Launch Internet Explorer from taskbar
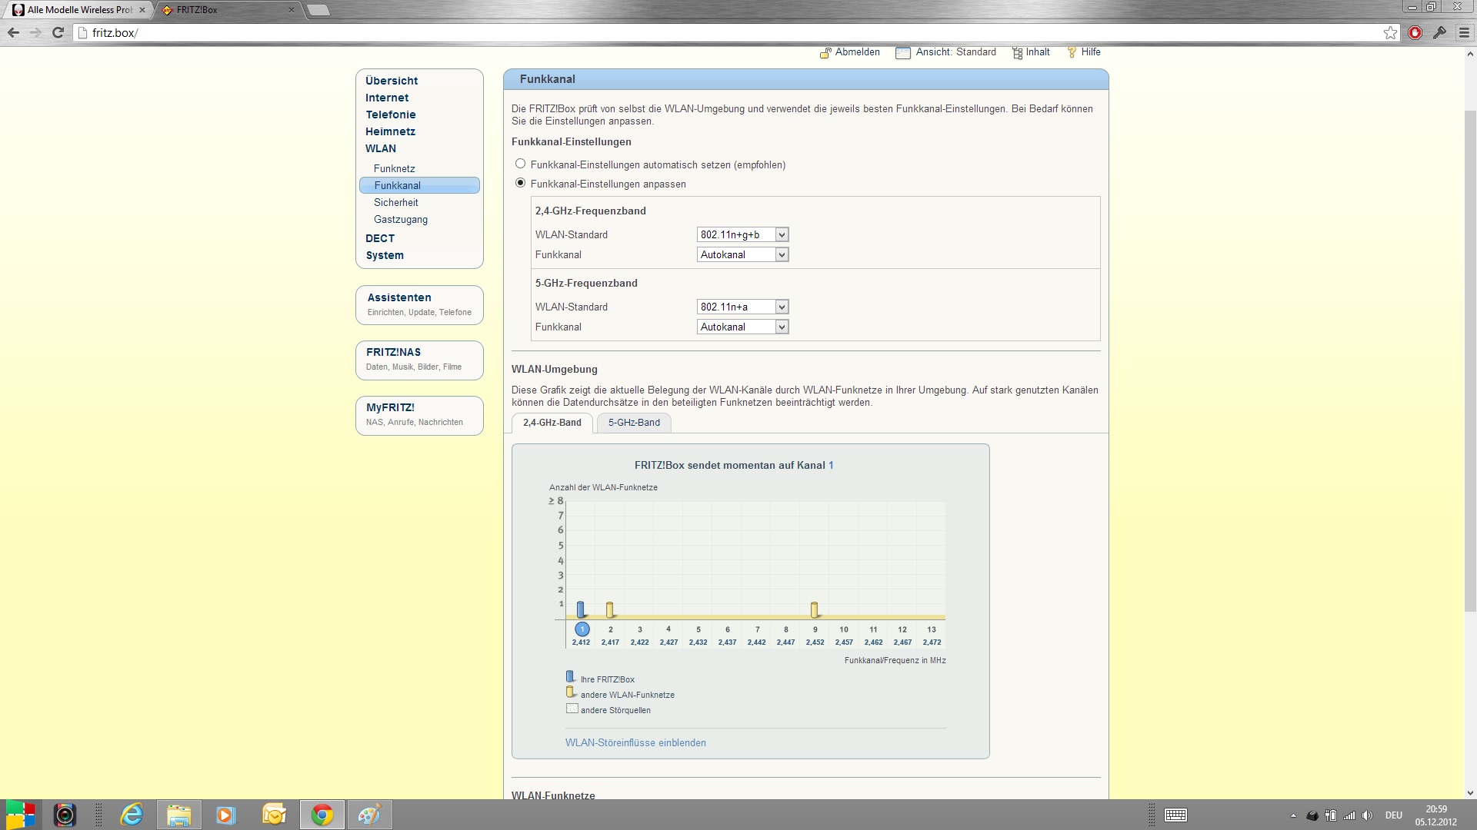The width and height of the screenshot is (1477, 830). pyautogui.click(x=132, y=815)
